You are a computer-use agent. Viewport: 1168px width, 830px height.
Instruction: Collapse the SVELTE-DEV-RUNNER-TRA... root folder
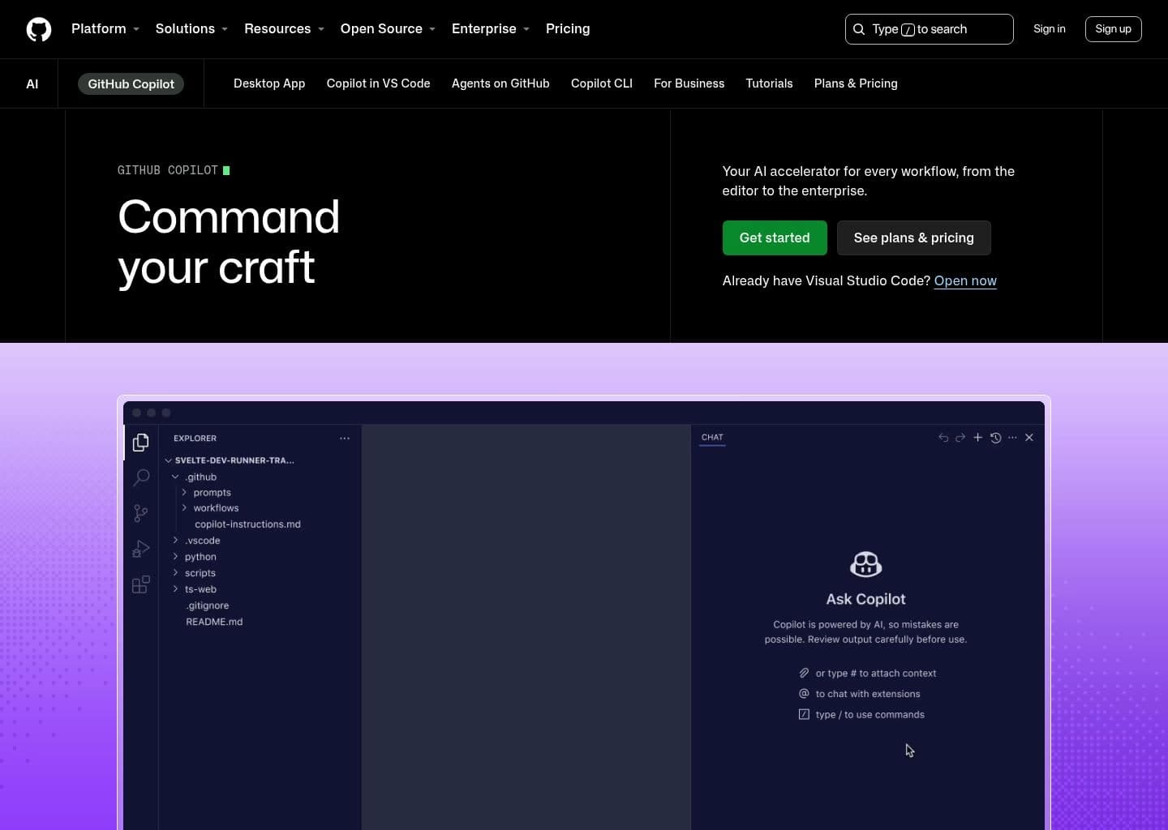(169, 460)
